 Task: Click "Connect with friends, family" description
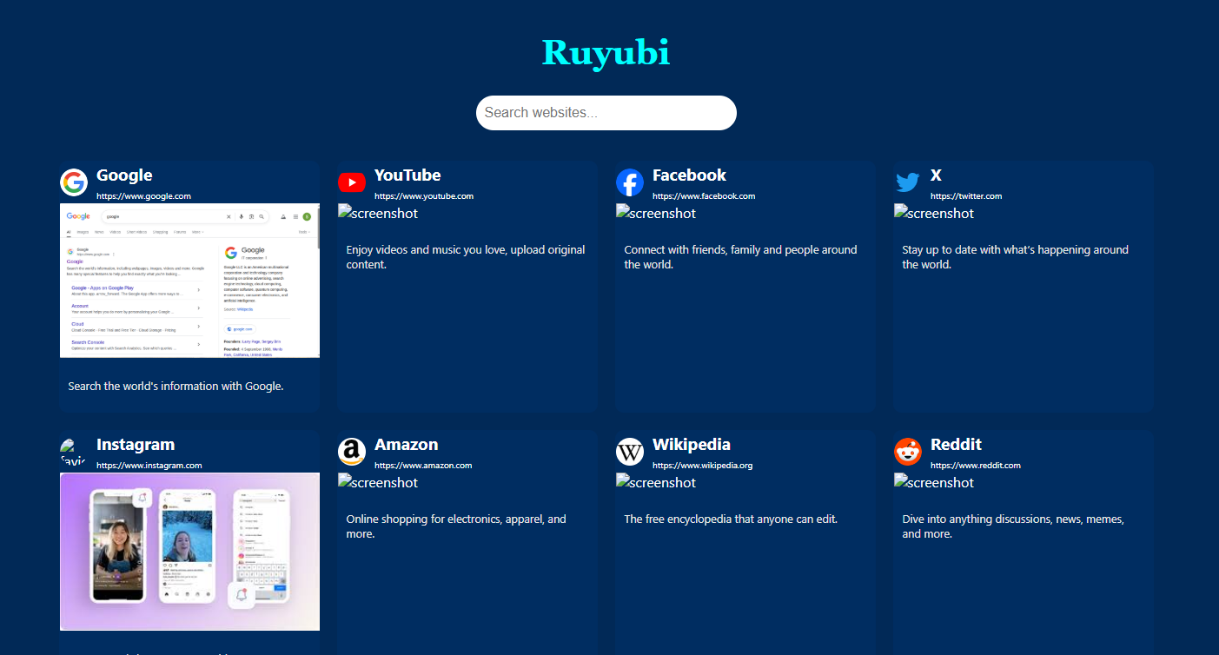tap(740, 257)
